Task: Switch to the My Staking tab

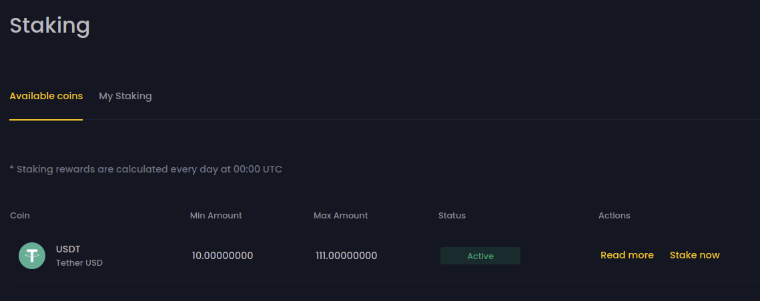Action: pos(125,96)
